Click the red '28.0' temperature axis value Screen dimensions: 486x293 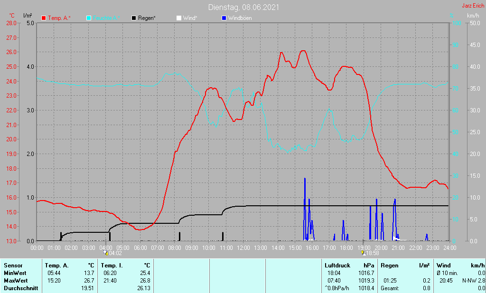tap(11, 23)
